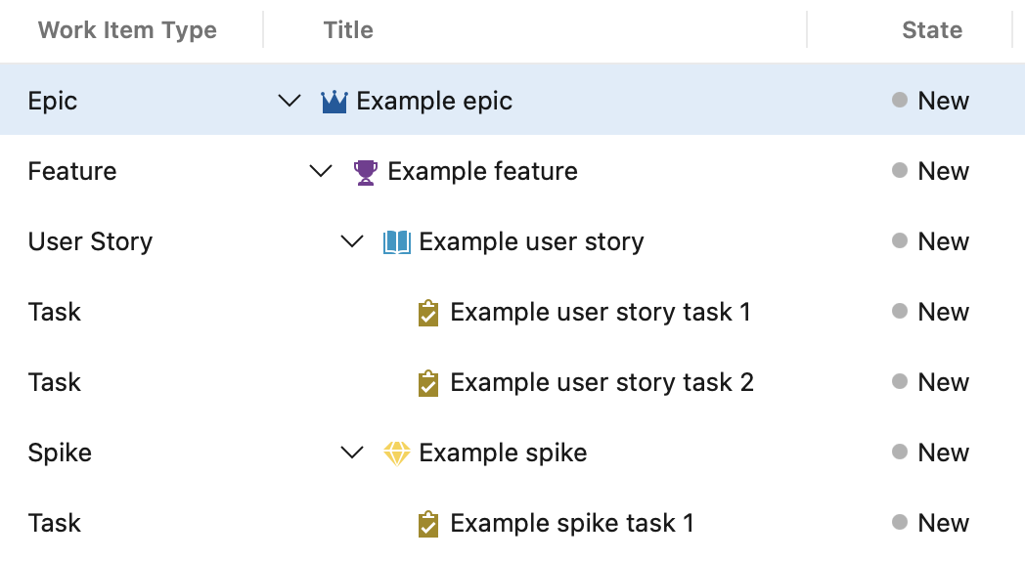1025x561 pixels.
Task: Click the purple trophy Feature icon
Action: pyautogui.click(x=365, y=172)
